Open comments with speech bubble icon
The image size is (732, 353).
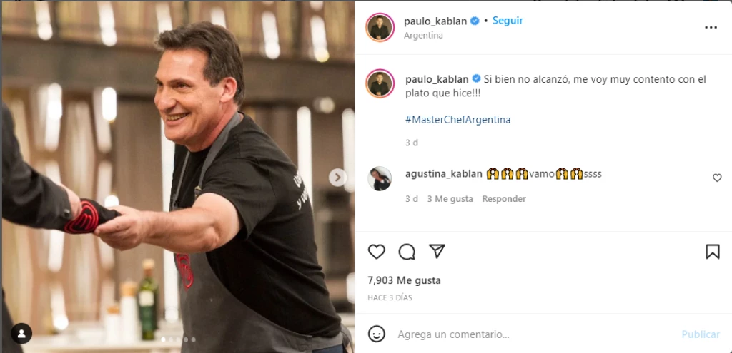point(407,252)
